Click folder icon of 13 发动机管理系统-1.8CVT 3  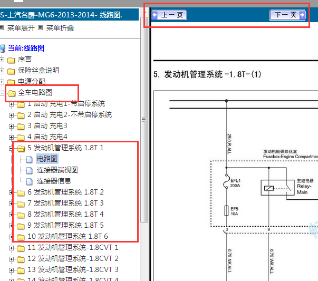pyautogui.click(x=21, y=270)
